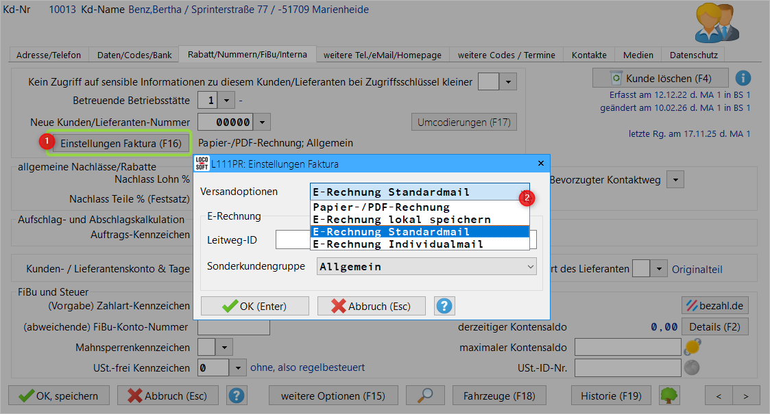Viewport: 770px width, 414px height.
Task: Open the bezahl.de payment button
Action: coord(715,305)
